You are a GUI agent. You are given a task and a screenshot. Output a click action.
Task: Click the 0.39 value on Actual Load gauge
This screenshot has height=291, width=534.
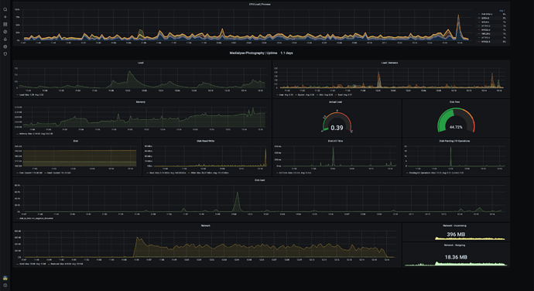coord(337,128)
